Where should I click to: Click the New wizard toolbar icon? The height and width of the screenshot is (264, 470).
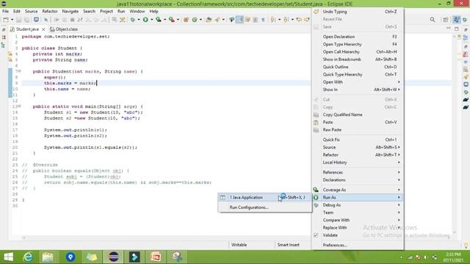(x=6, y=20)
